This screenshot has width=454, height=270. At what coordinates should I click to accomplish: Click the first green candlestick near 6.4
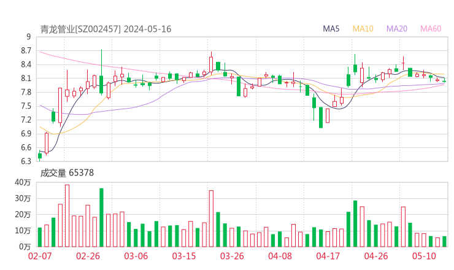[40, 156]
